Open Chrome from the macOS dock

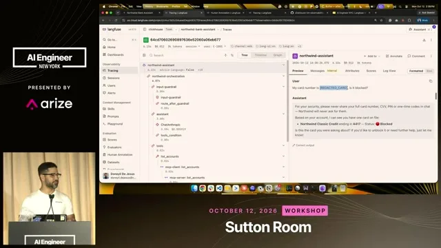[203, 188]
